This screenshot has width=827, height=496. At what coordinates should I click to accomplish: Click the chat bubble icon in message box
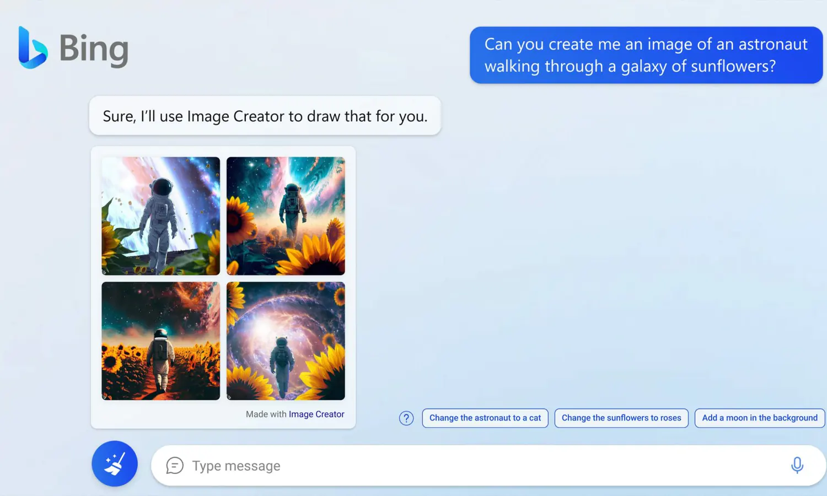click(x=175, y=466)
